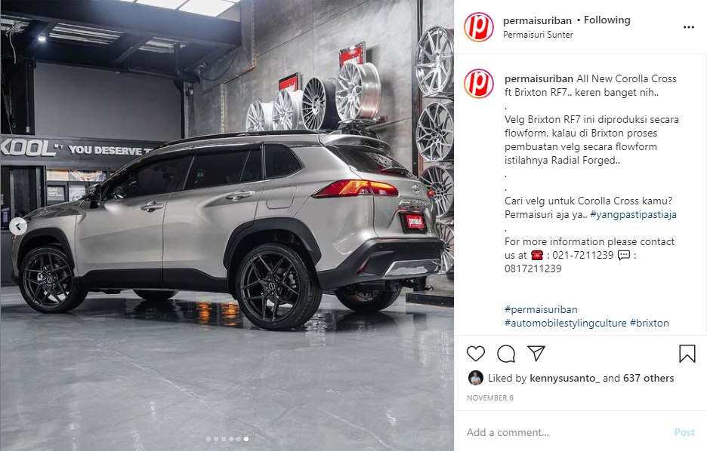Select the last carousel indicator dot
The width and height of the screenshot is (707, 451).
(246, 439)
